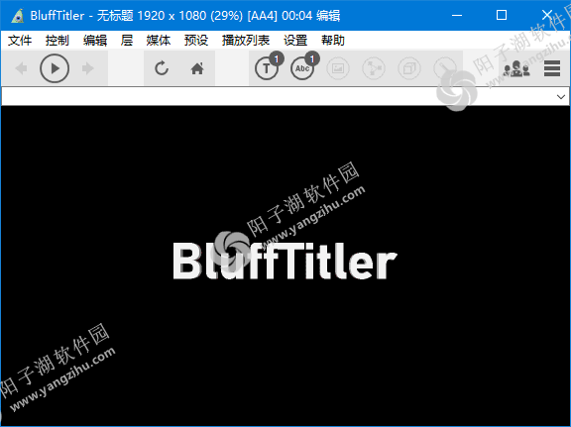571x427 pixels.
Task: Go to previous key with left arrow
Action: click(21, 68)
